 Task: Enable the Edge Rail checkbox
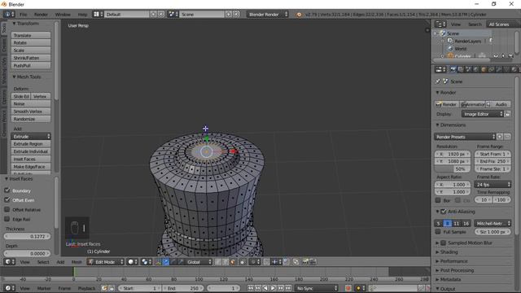7,219
